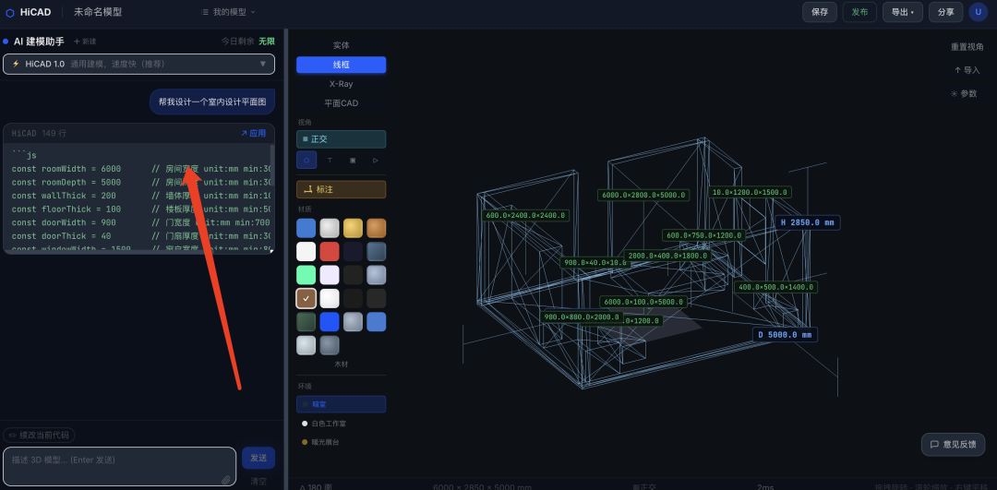Viewport: 997px width, 490px height.
Task: Switch to the side view triangle icon
Action: click(x=375, y=161)
